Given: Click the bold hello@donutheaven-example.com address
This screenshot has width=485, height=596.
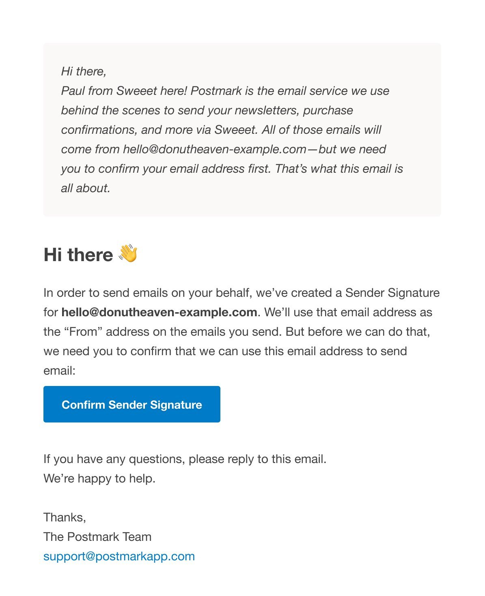Looking at the screenshot, I should click(159, 312).
